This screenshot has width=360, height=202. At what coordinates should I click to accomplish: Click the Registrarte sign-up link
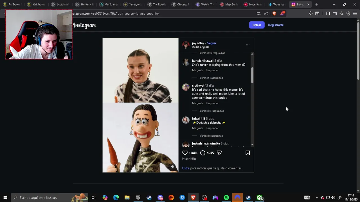[x=276, y=25]
